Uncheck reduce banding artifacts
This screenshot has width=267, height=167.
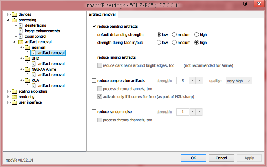[94, 26]
